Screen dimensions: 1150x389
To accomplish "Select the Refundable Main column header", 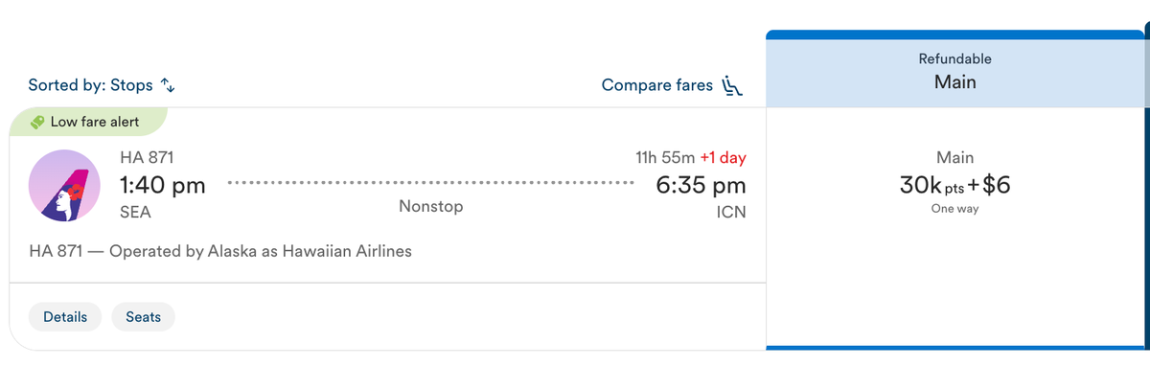I will (x=955, y=72).
